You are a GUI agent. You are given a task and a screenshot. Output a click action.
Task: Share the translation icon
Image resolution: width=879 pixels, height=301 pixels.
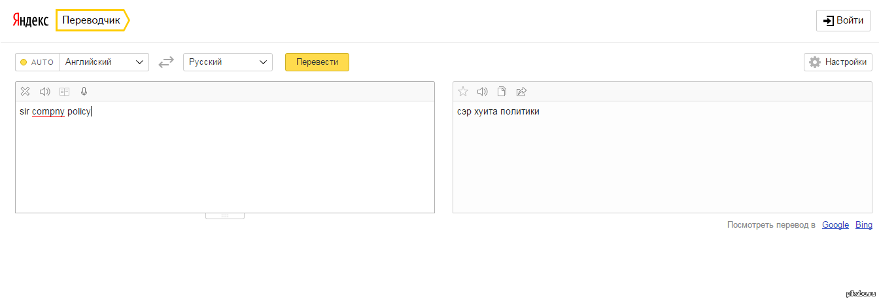pyautogui.click(x=521, y=92)
